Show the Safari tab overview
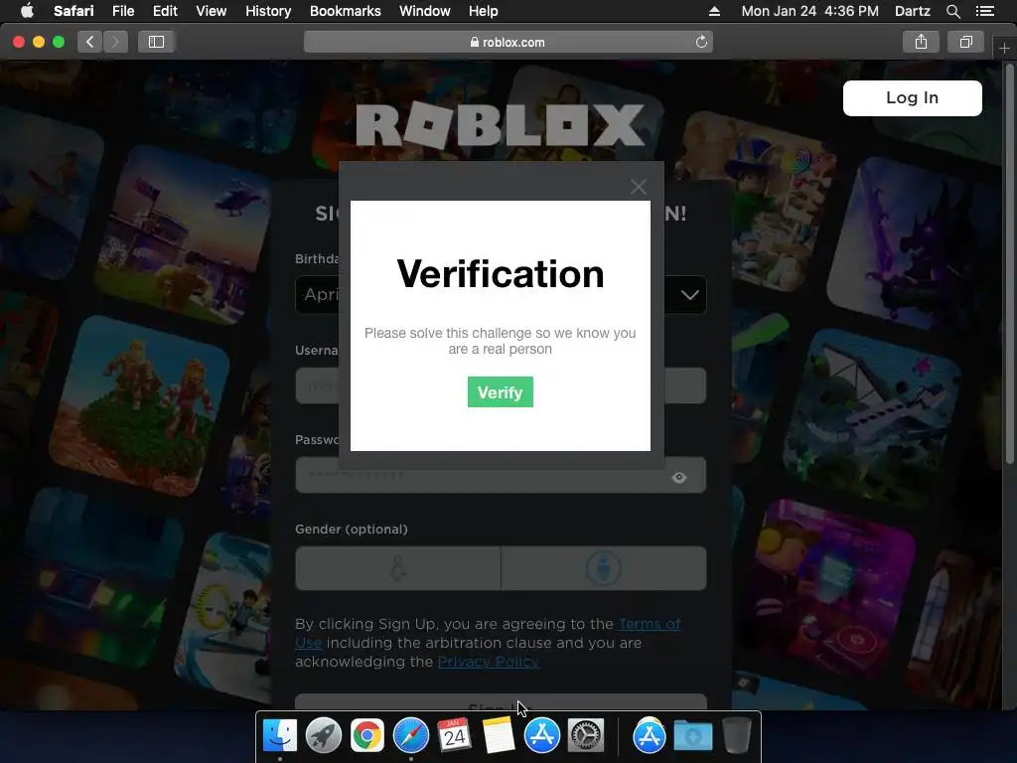The width and height of the screenshot is (1017, 763). tap(965, 42)
